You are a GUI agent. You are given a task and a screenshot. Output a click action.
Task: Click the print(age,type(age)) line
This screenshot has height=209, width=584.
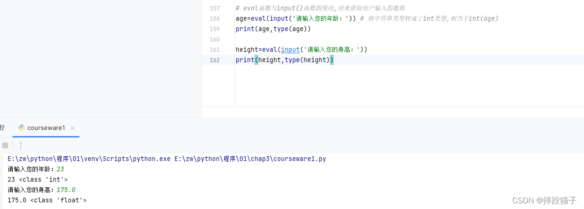click(273, 29)
